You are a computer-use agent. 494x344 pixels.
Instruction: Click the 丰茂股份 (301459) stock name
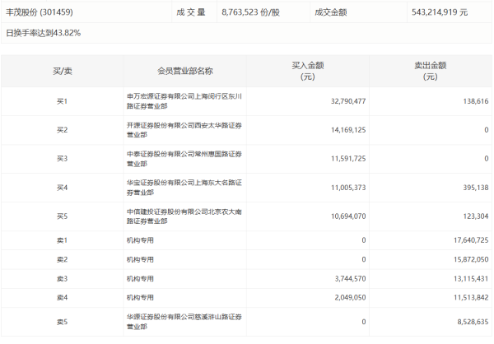pyautogui.click(x=41, y=12)
